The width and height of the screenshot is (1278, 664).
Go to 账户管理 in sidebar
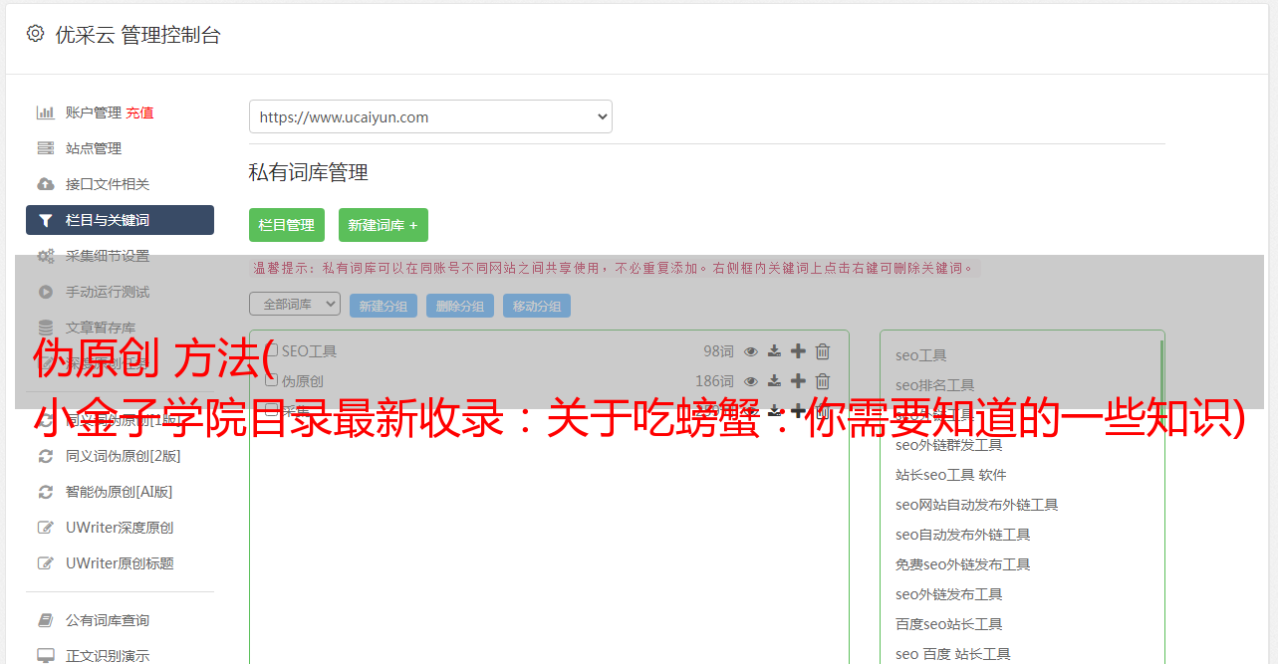pyautogui.click(x=94, y=112)
